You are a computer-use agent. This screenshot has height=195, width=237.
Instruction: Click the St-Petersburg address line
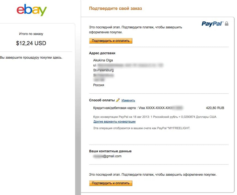tap(104, 70)
